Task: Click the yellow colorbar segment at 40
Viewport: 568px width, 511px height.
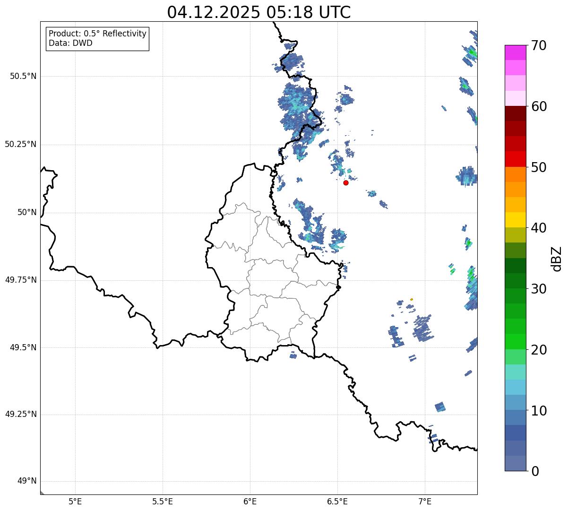Action: coord(515,220)
